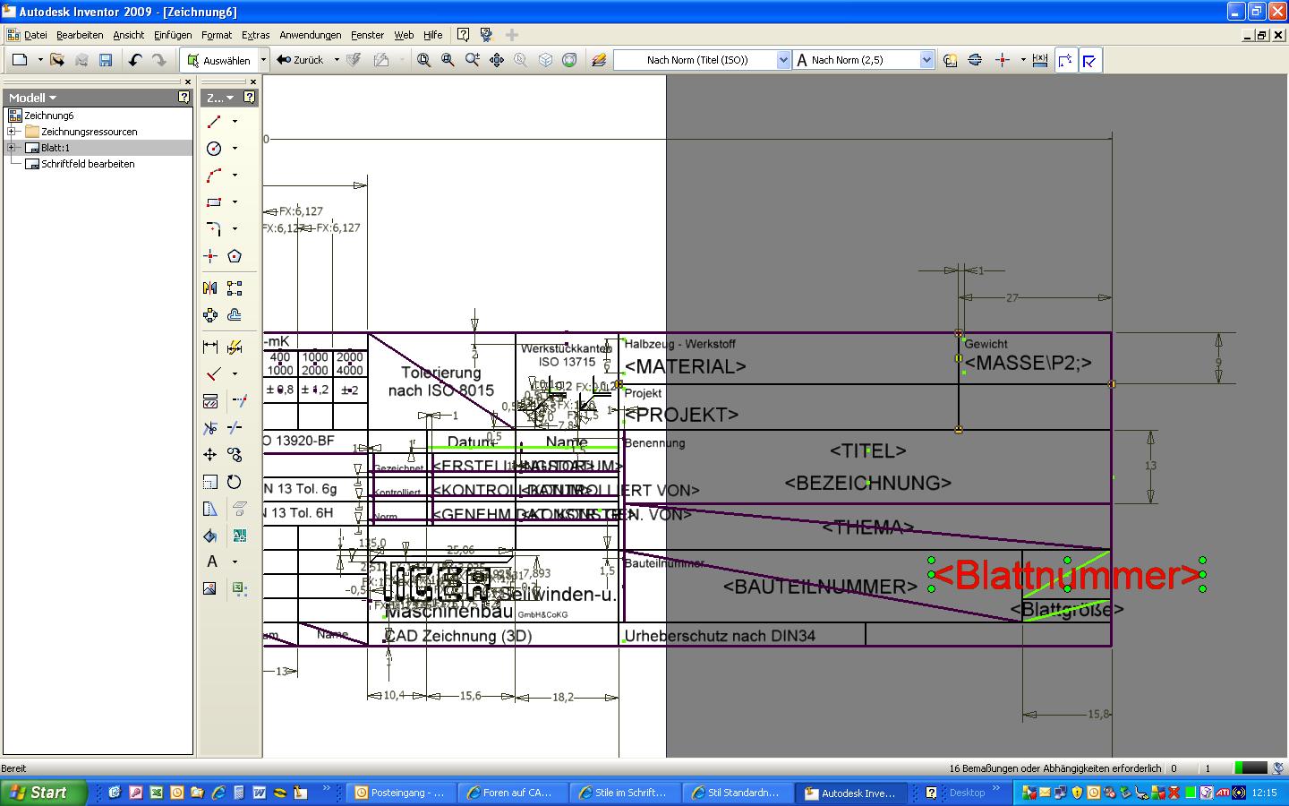Viewport: 1289px width, 806px height.
Task: Click the Fill/Hatch sketch region tool
Action: click(210, 536)
